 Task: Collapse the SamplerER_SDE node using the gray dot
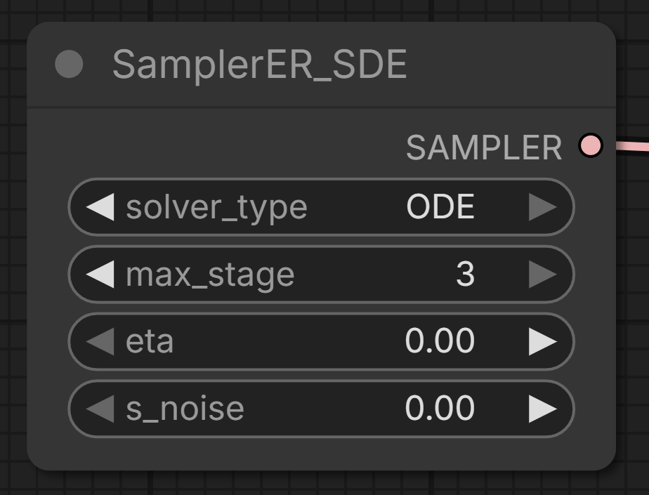coord(69,64)
